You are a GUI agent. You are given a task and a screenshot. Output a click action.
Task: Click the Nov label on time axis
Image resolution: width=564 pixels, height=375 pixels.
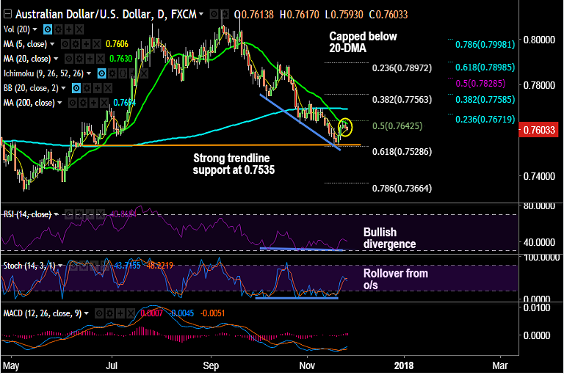(307, 365)
